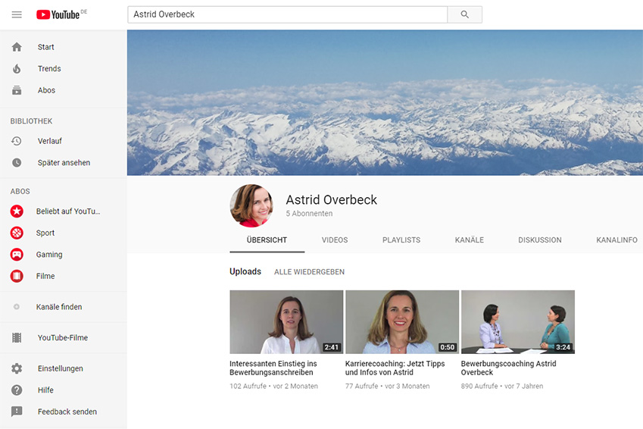Open Karrierecoaching: Jetzt Tipps video title
Image resolution: width=643 pixels, height=429 pixels.
395,368
